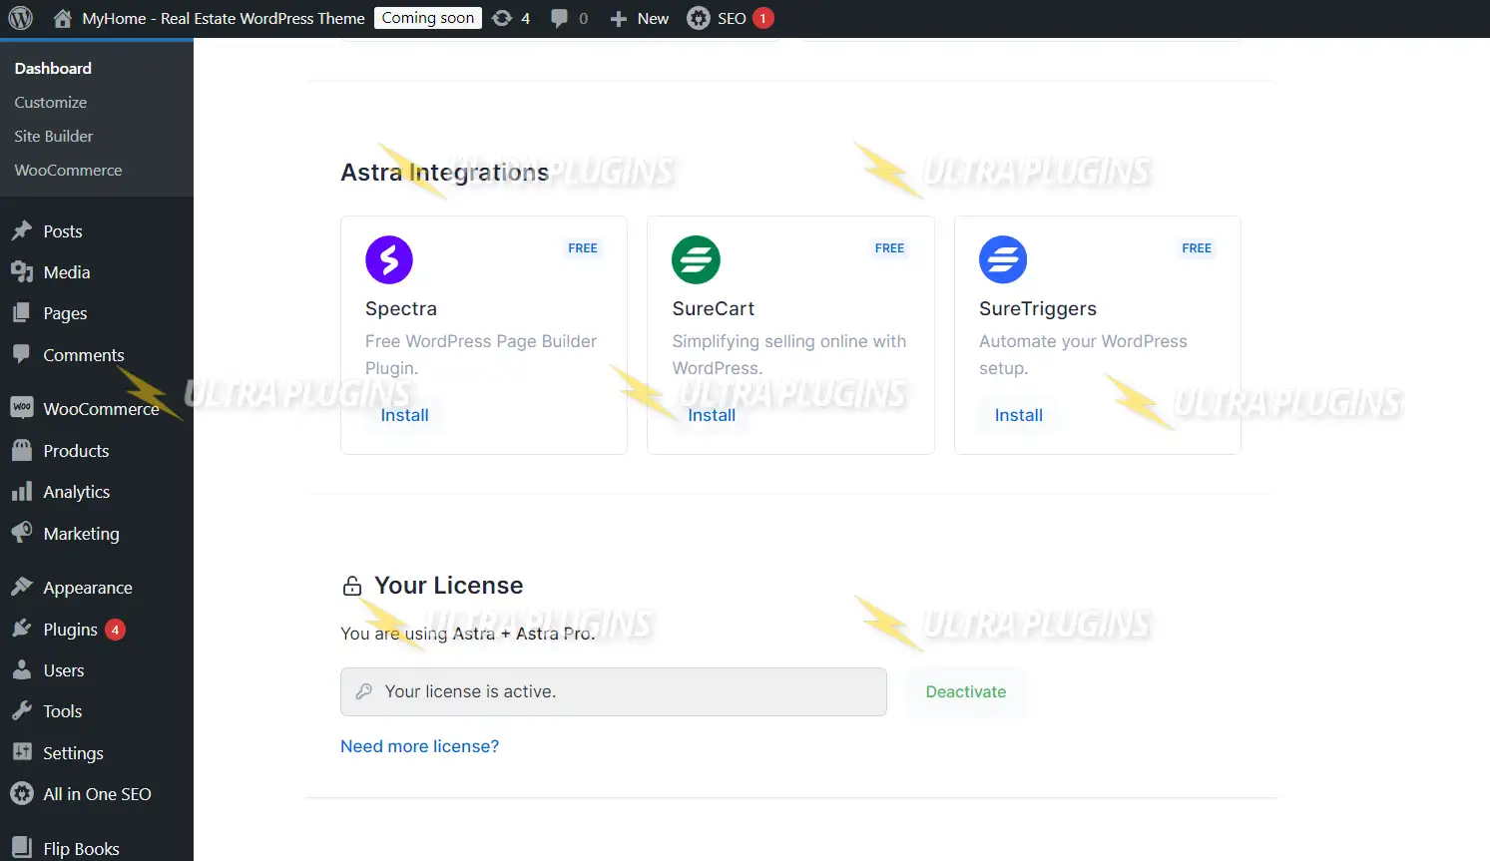Click the Coming soon badge
1490x861 pixels.
[428, 18]
